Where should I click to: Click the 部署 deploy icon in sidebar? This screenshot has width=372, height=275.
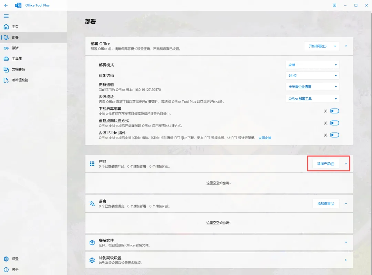(x=6, y=37)
